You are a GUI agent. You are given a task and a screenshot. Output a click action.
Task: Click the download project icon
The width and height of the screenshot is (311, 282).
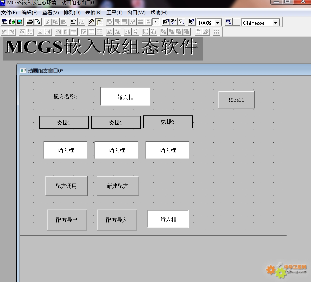pyautogui.click(x=181, y=22)
